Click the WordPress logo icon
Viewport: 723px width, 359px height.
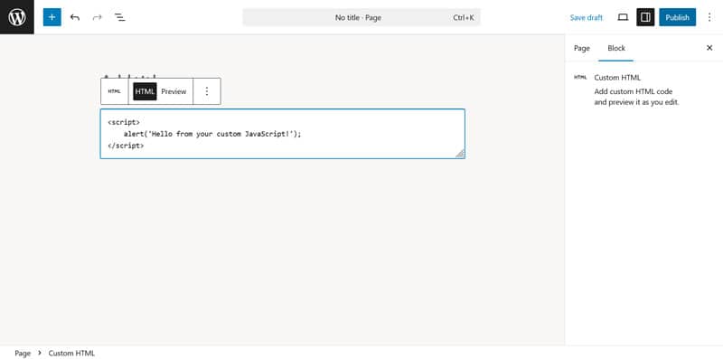17,17
